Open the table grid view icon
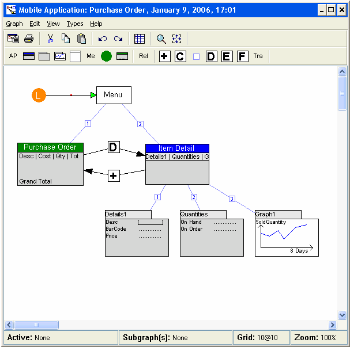 pyautogui.click(x=140, y=39)
